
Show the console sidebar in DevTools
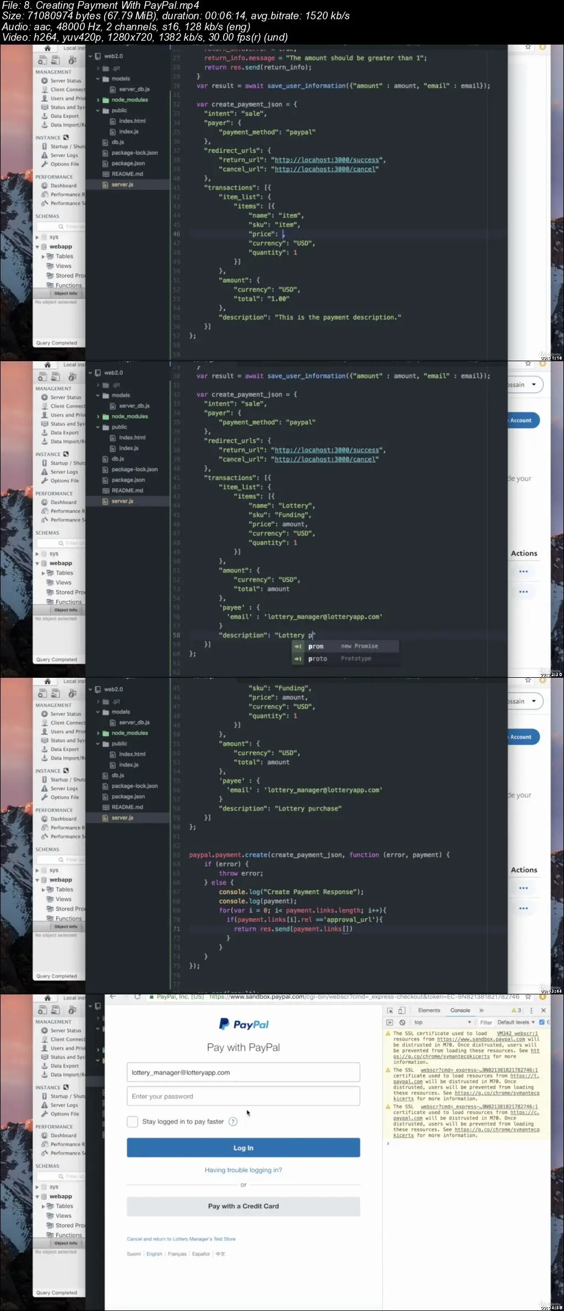coord(389,1022)
